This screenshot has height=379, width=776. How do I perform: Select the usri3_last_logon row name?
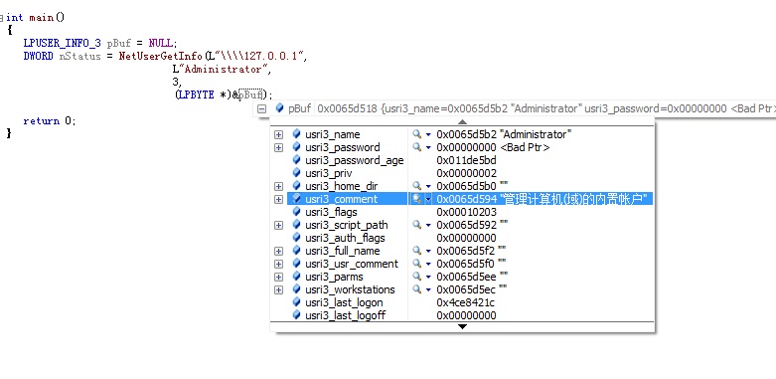pos(344,302)
